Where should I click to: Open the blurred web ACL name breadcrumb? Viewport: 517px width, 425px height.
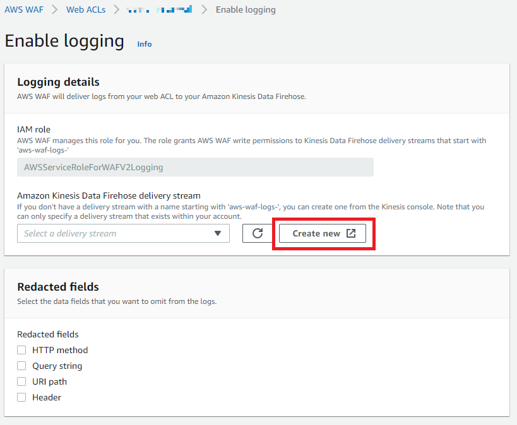tap(159, 9)
